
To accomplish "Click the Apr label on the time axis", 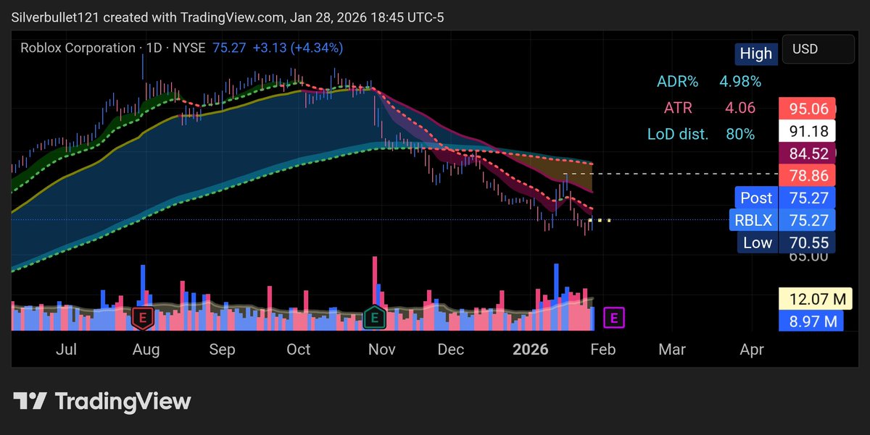I will [752, 349].
